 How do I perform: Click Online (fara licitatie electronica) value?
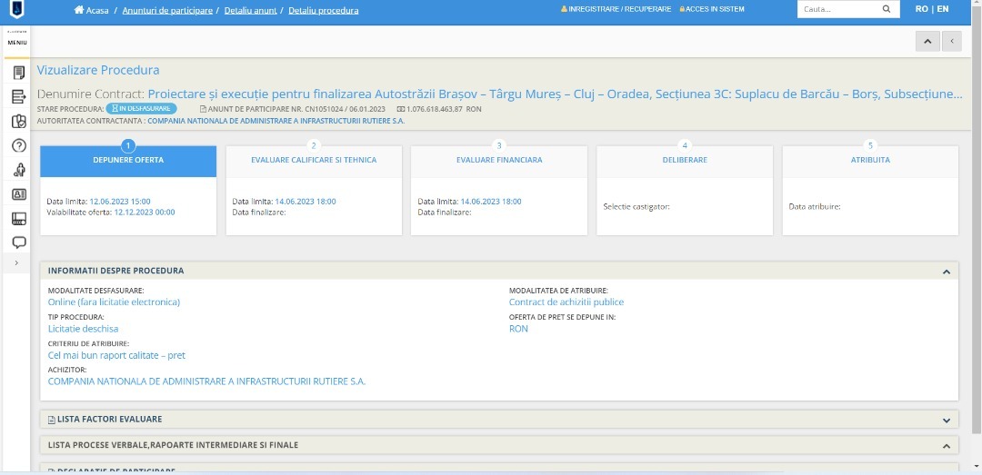[x=114, y=302]
